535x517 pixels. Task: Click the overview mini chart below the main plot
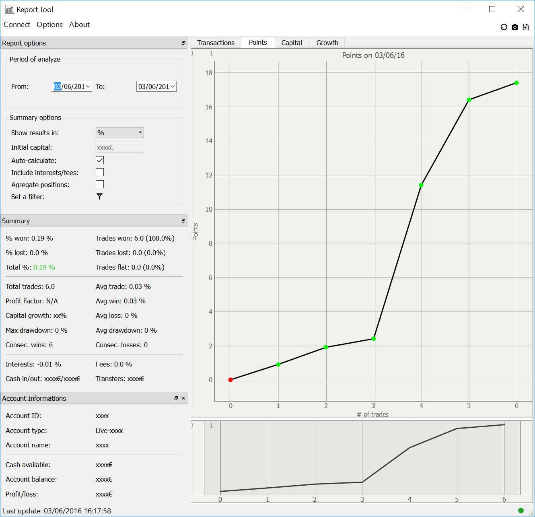point(362,462)
